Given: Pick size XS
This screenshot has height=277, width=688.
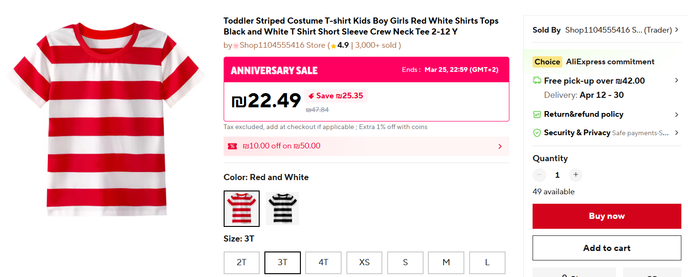Looking at the screenshot, I should tap(364, 263).
